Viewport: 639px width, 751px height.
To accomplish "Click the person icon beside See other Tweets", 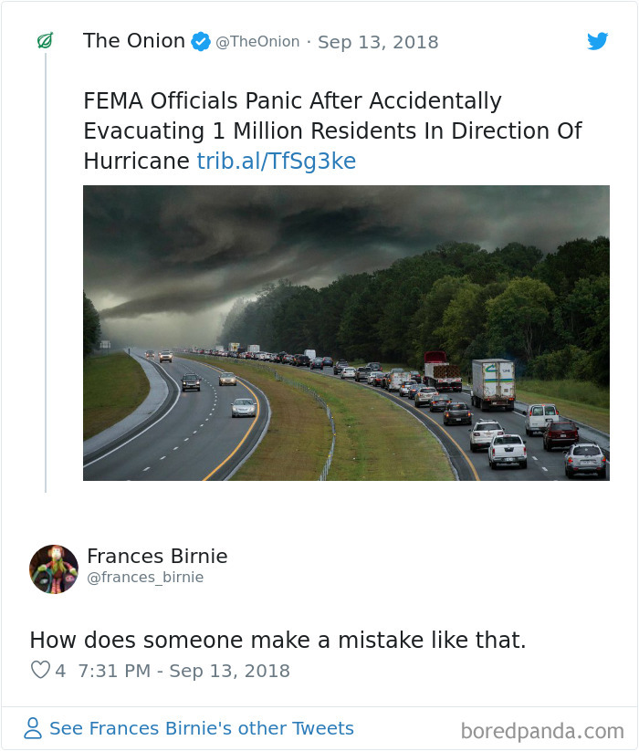I will 34,728.
